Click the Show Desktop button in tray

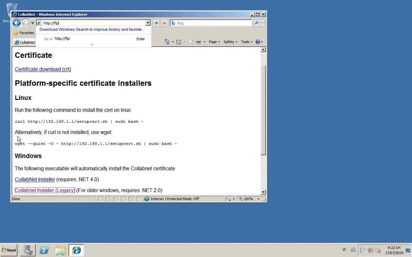(x=408, y=250)
